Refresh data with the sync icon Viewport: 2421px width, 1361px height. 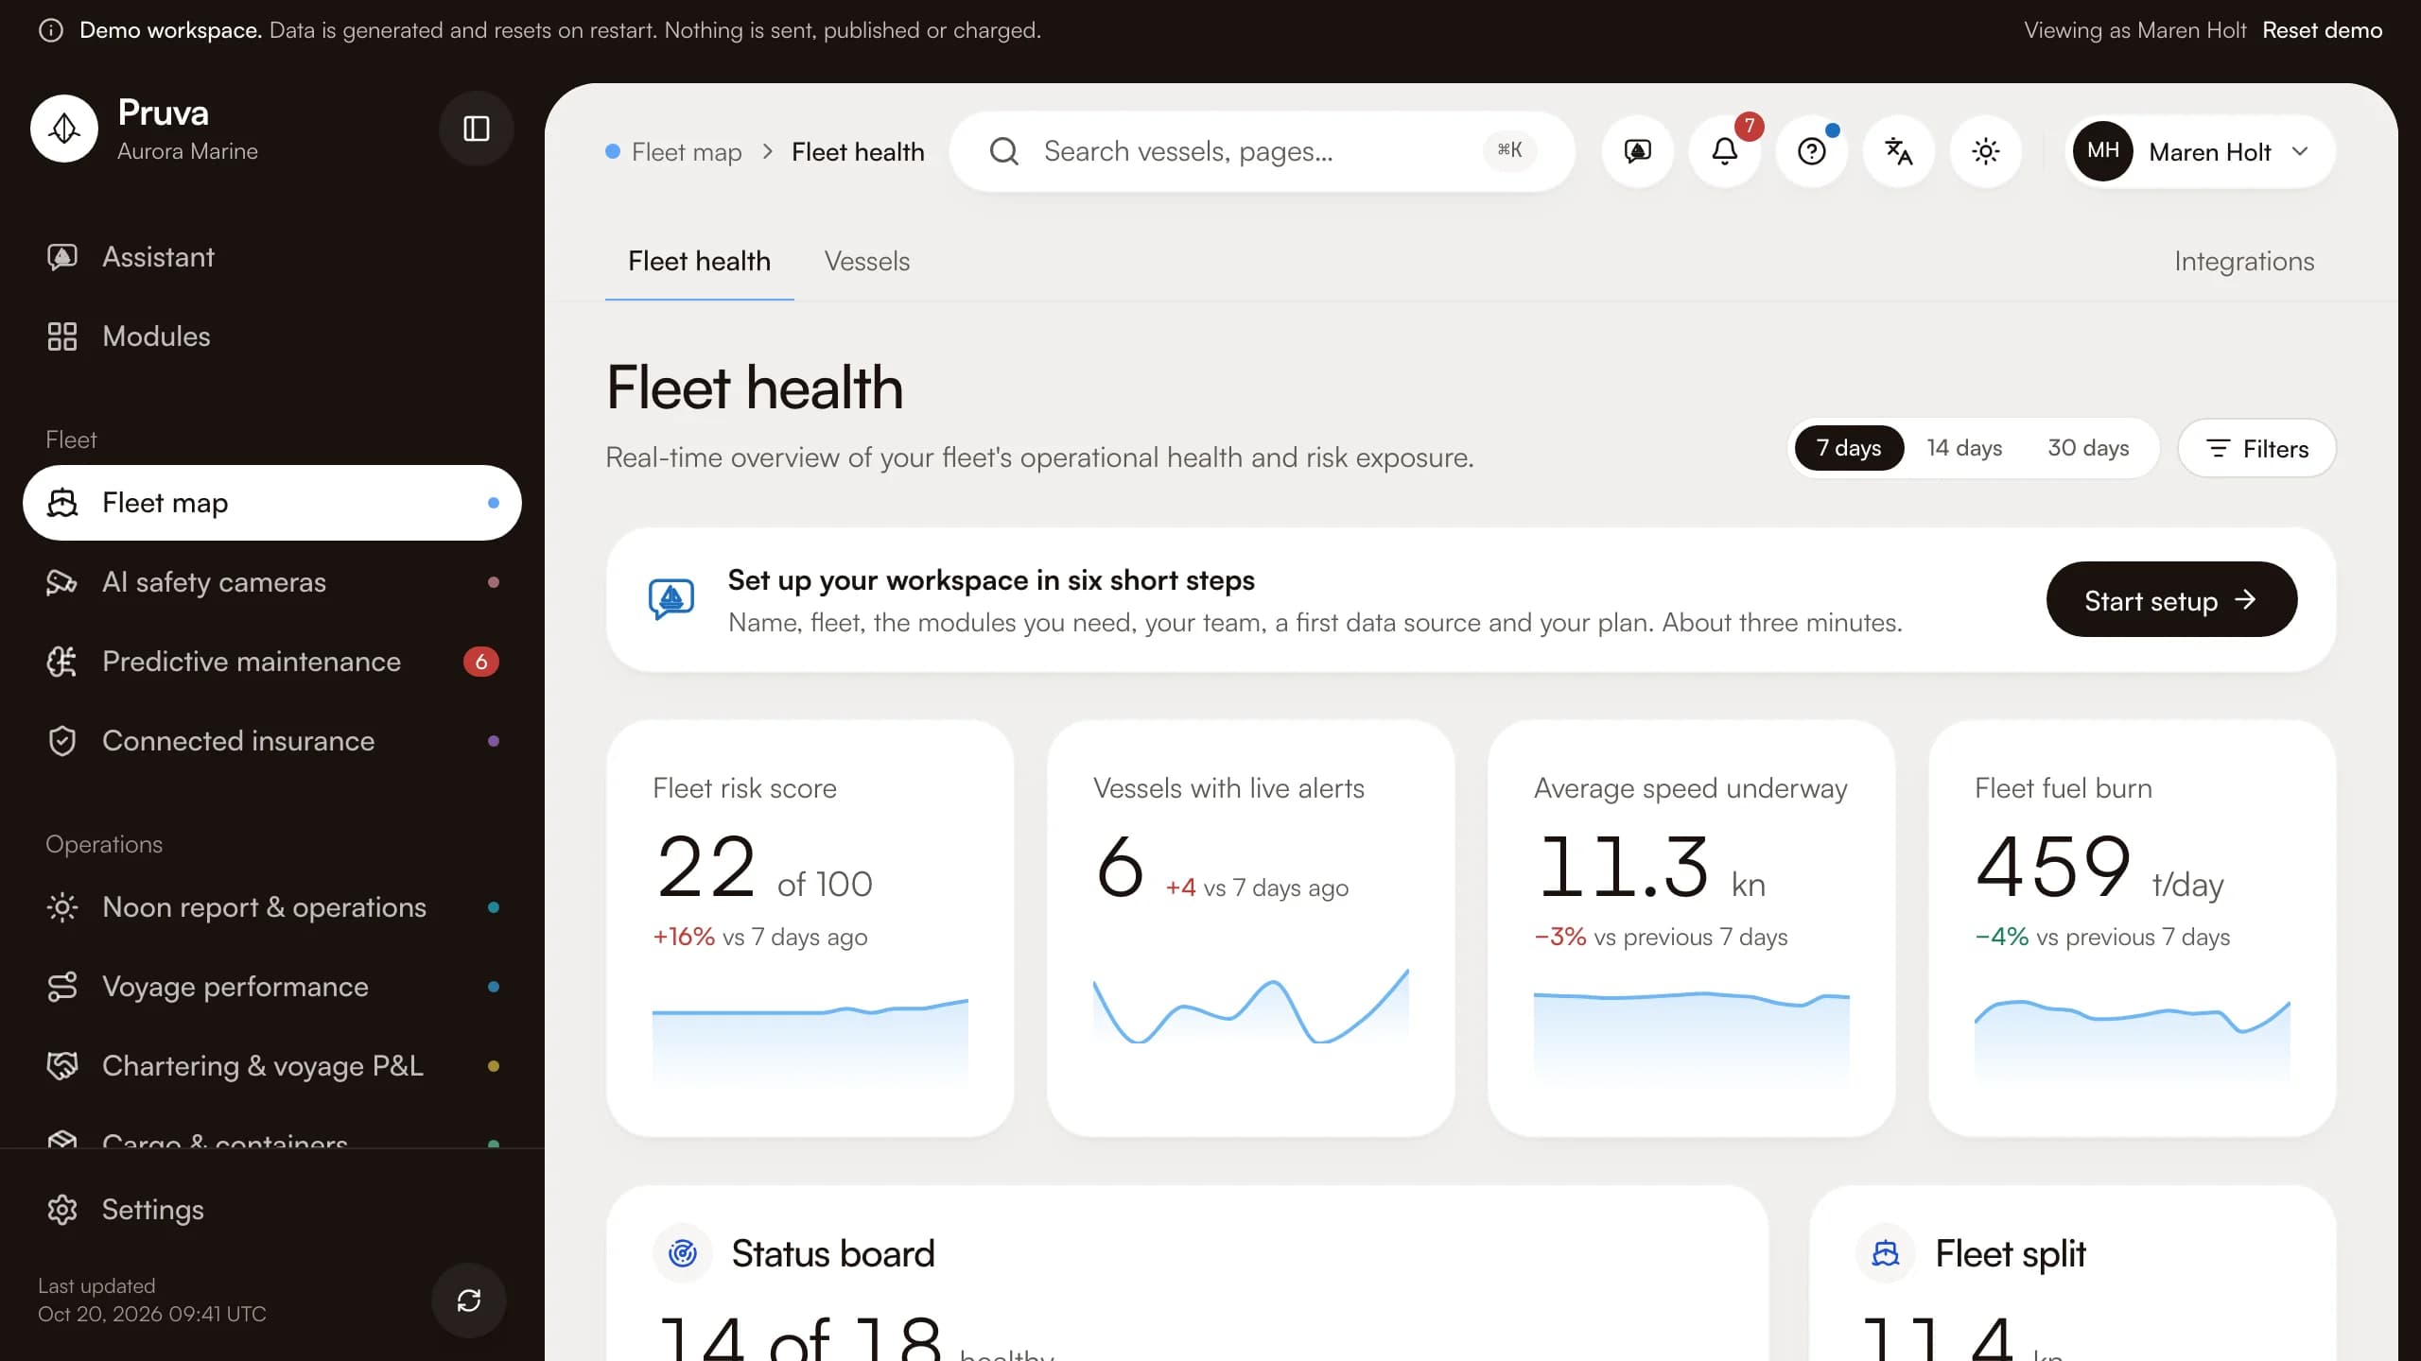click(469, 1301)
